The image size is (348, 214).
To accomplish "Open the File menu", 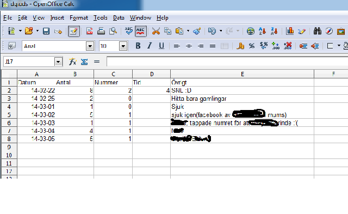I will pos(8,18).
